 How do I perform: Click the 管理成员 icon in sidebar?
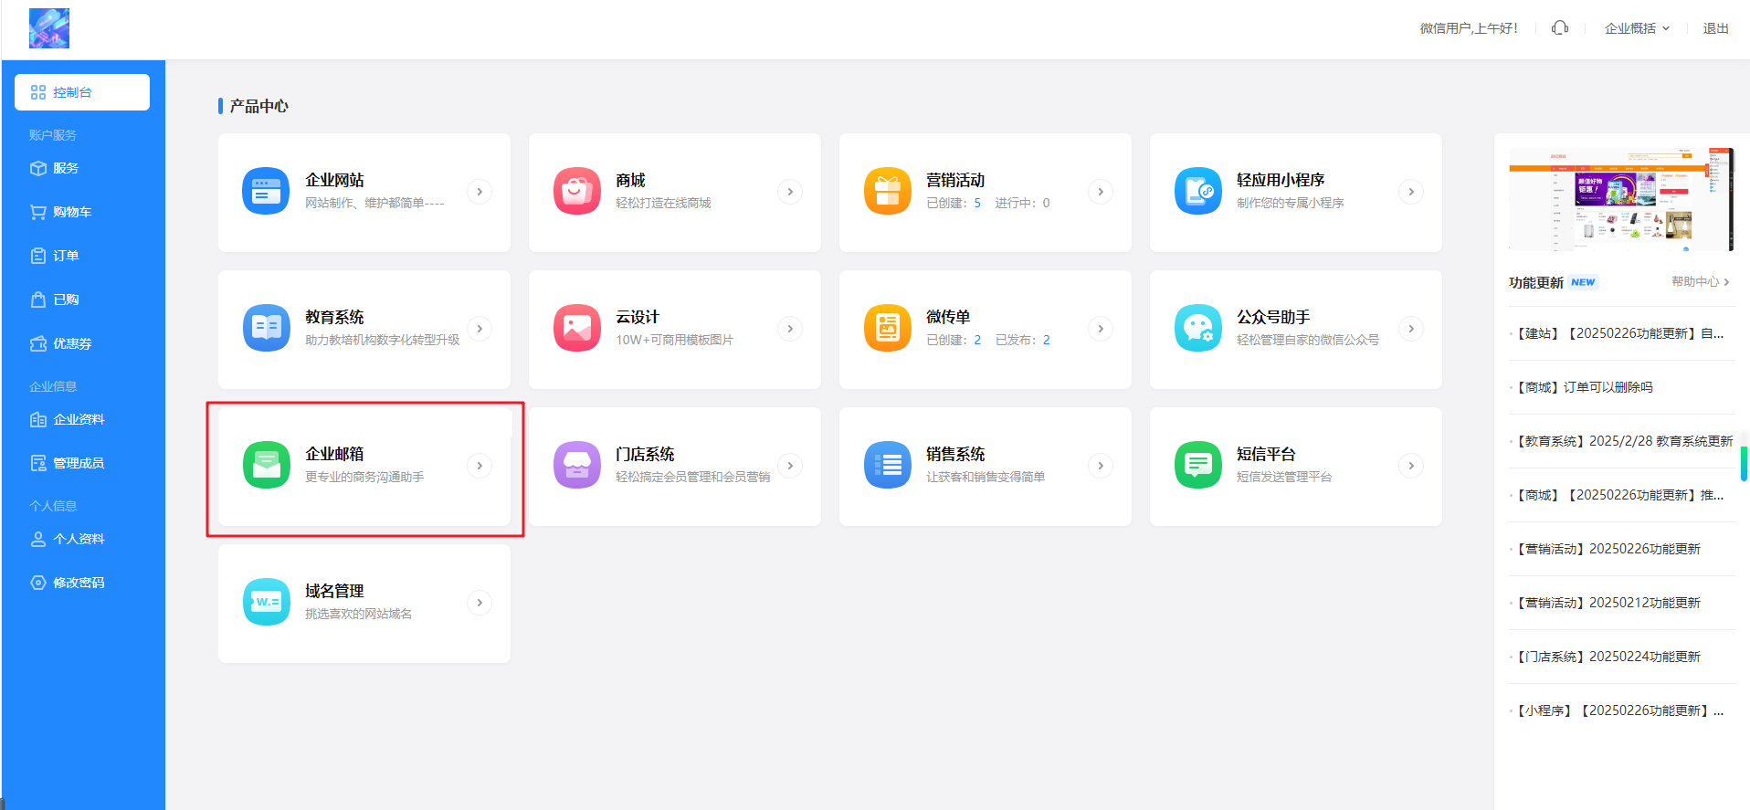pos(38,463)
